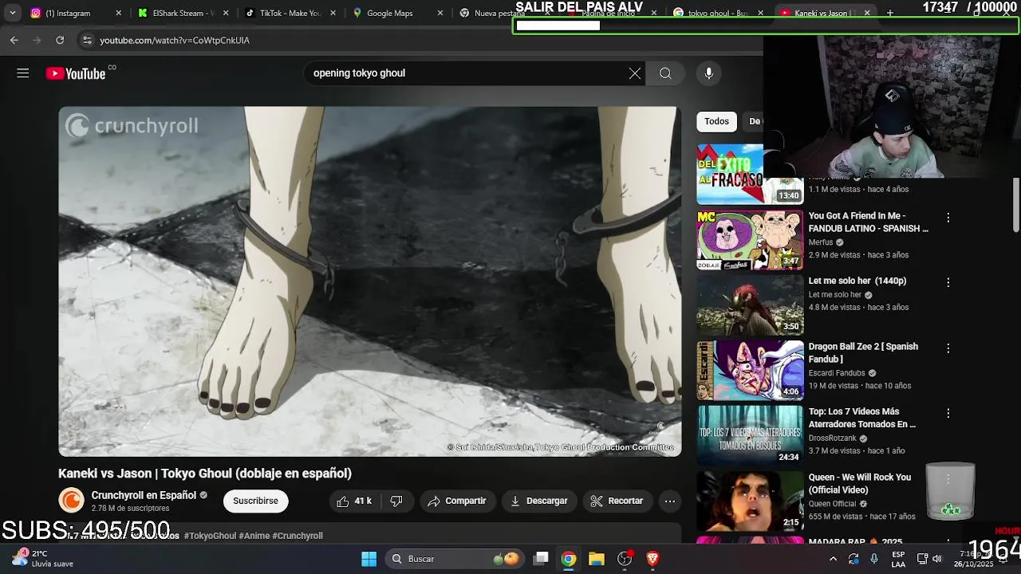This screenshot has height=574, width=1021.
Task: Switch to the Google Maps tab
Action: 391,13
